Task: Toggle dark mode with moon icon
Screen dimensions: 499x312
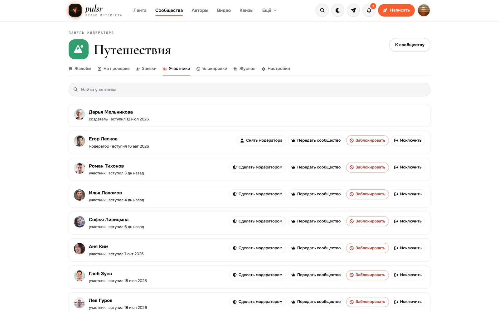Action: (338, 10)
